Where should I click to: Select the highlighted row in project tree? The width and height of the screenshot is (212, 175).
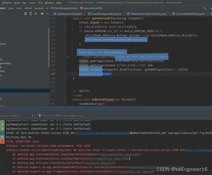click(25, 90)
